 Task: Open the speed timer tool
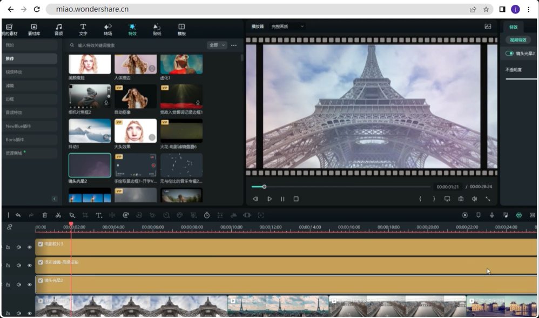[207, 215]
